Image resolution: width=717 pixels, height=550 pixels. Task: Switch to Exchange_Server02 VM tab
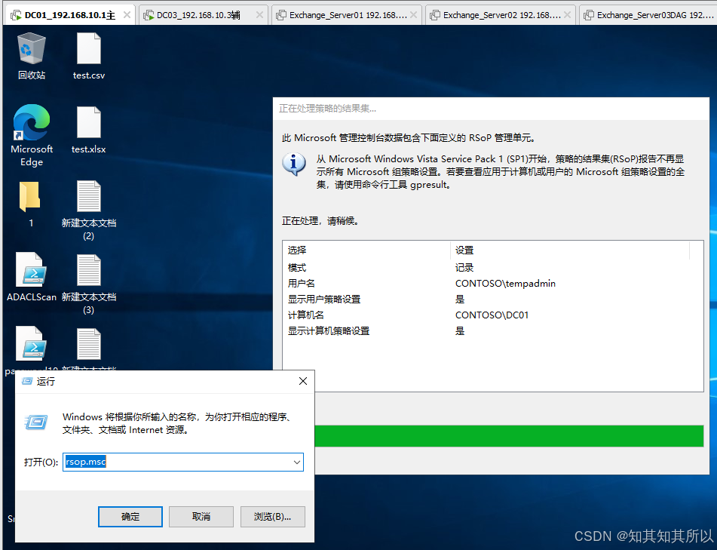tap(501, 15)
